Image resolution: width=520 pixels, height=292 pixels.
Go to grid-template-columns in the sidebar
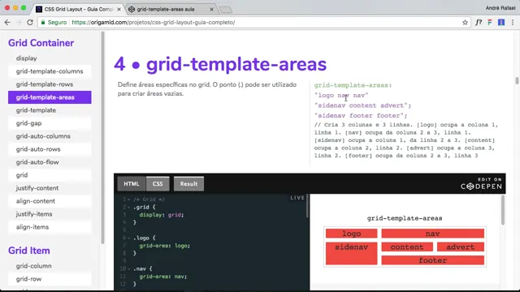[x=50, y=71]
